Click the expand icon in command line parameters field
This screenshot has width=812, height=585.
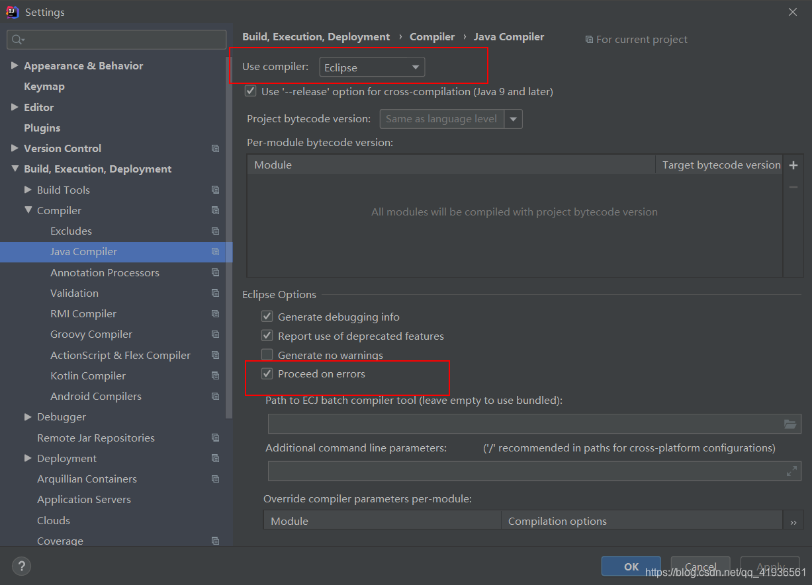pyautogui.click(x=791, y=471)
